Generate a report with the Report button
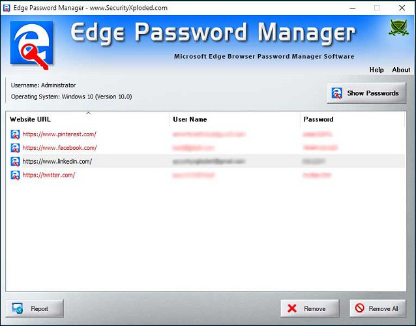 (35, 308)
